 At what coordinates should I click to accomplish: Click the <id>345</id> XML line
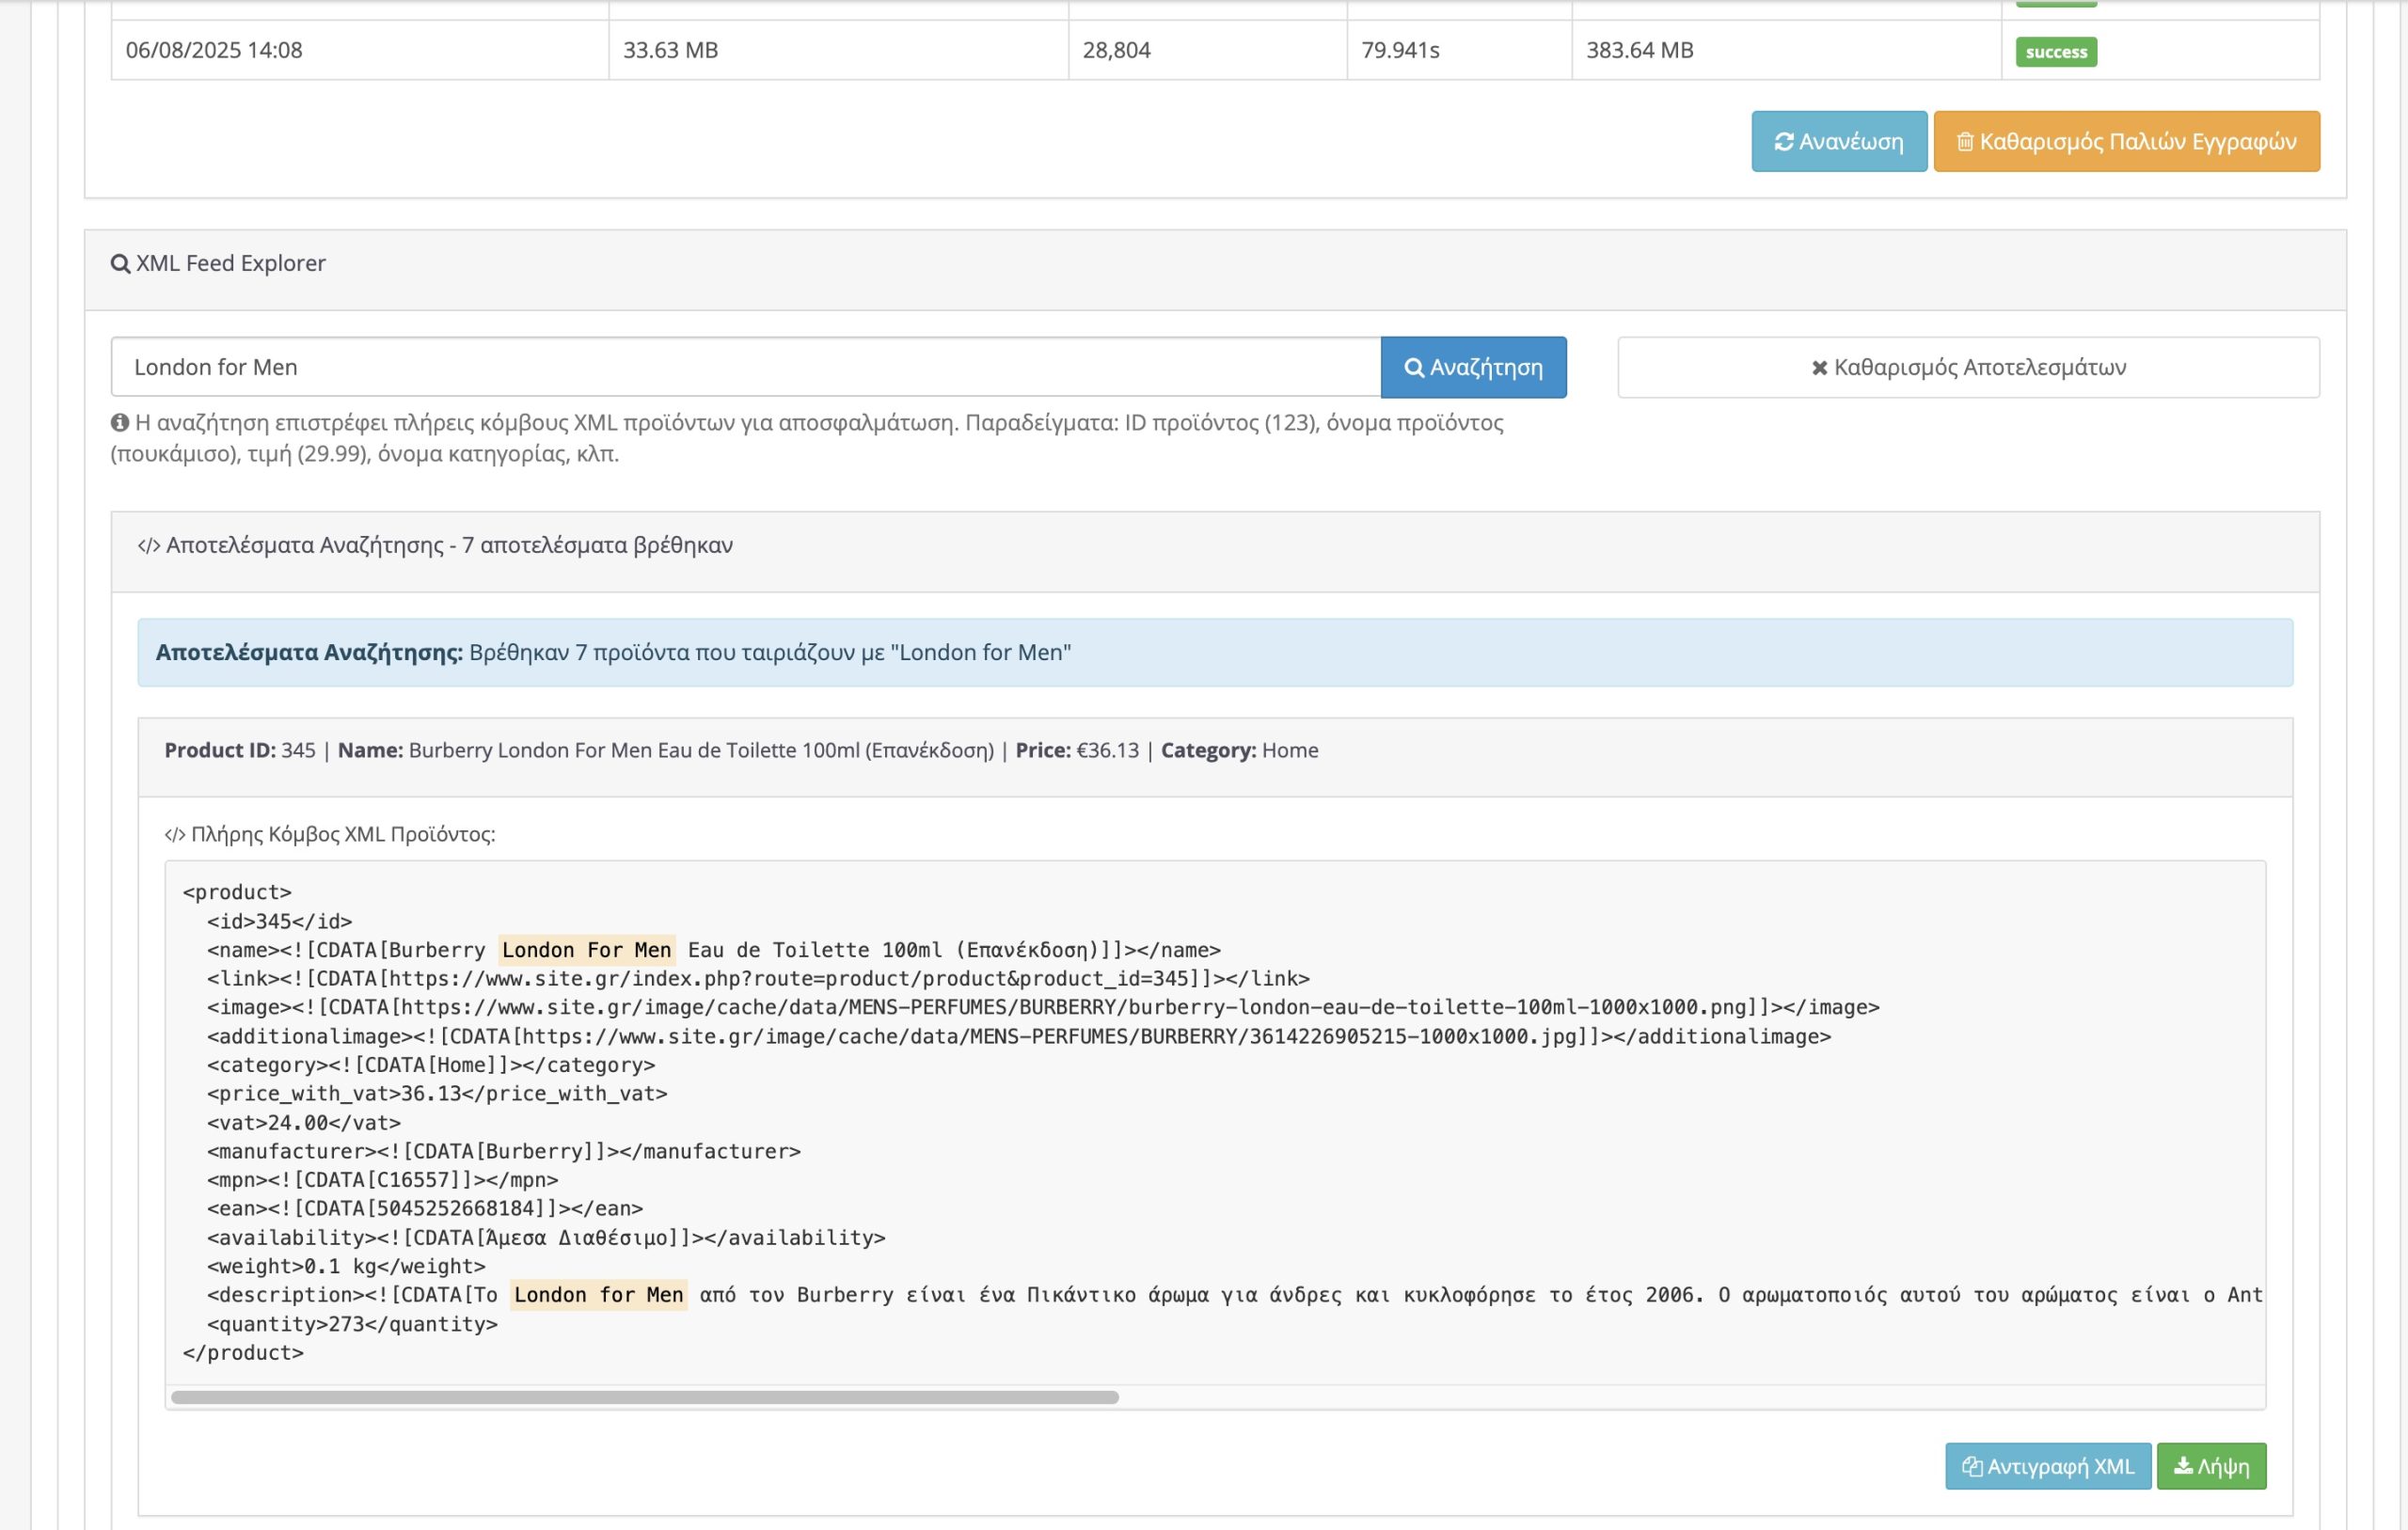280,921
